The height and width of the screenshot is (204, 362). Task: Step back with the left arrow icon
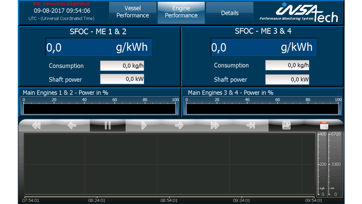[x=72, y=125]
